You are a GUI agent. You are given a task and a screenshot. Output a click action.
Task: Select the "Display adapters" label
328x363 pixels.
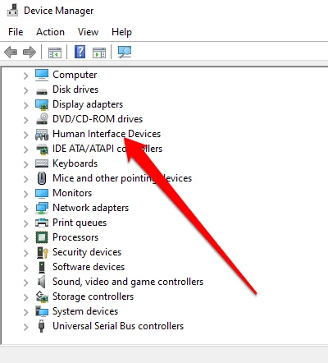(x=88, y=104)
